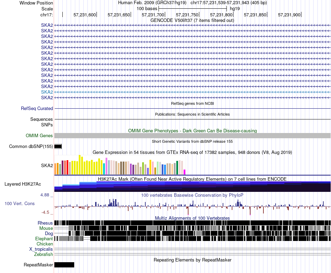The image size is (331, 273).
Task: Open the GTEx Gene Expression track title
Action: [192, 152]
